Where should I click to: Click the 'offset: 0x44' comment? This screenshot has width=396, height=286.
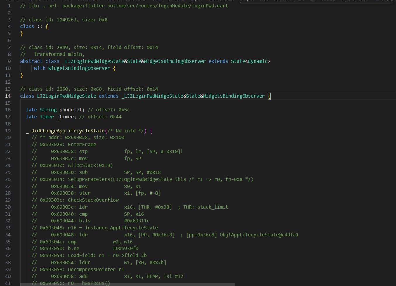pyautogui.click(x=104, y=117)
